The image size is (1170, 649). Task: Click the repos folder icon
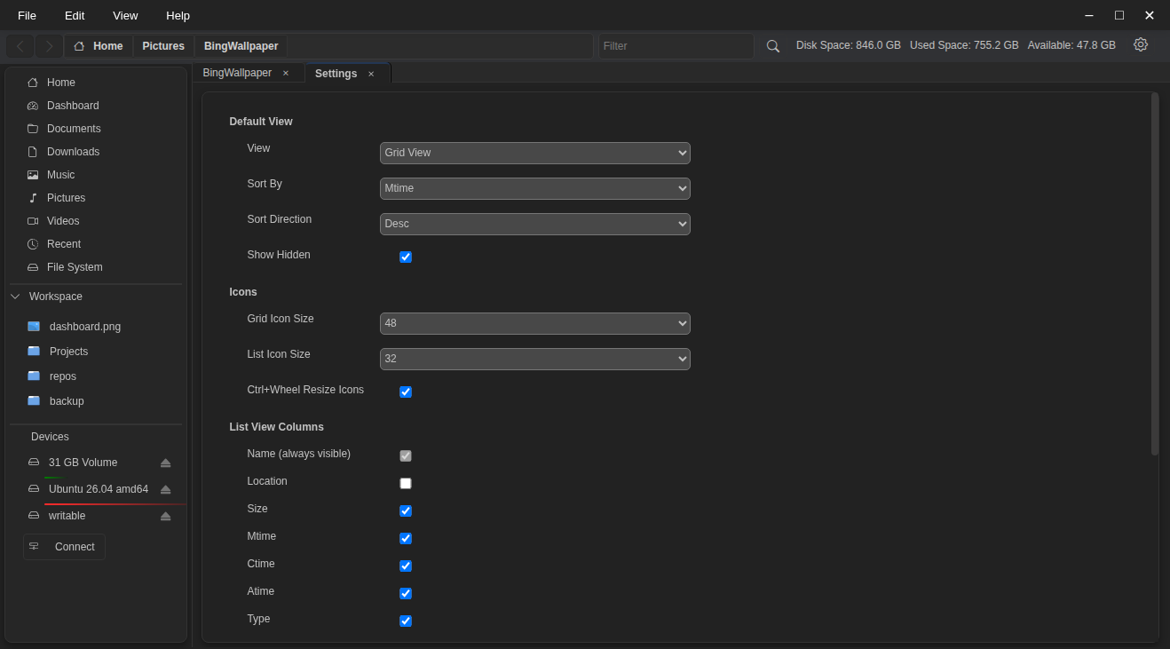(34, 376)
